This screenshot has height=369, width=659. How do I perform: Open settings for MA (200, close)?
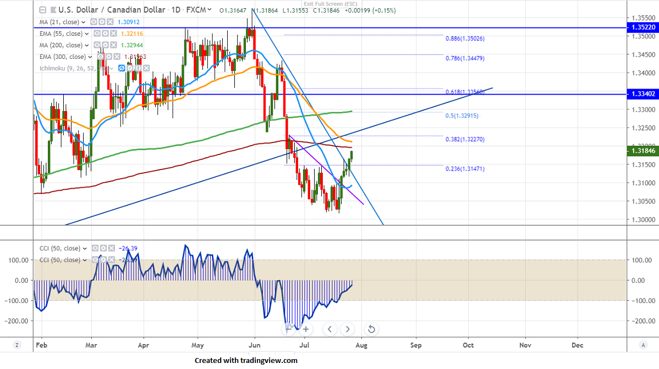pos(105,45)
